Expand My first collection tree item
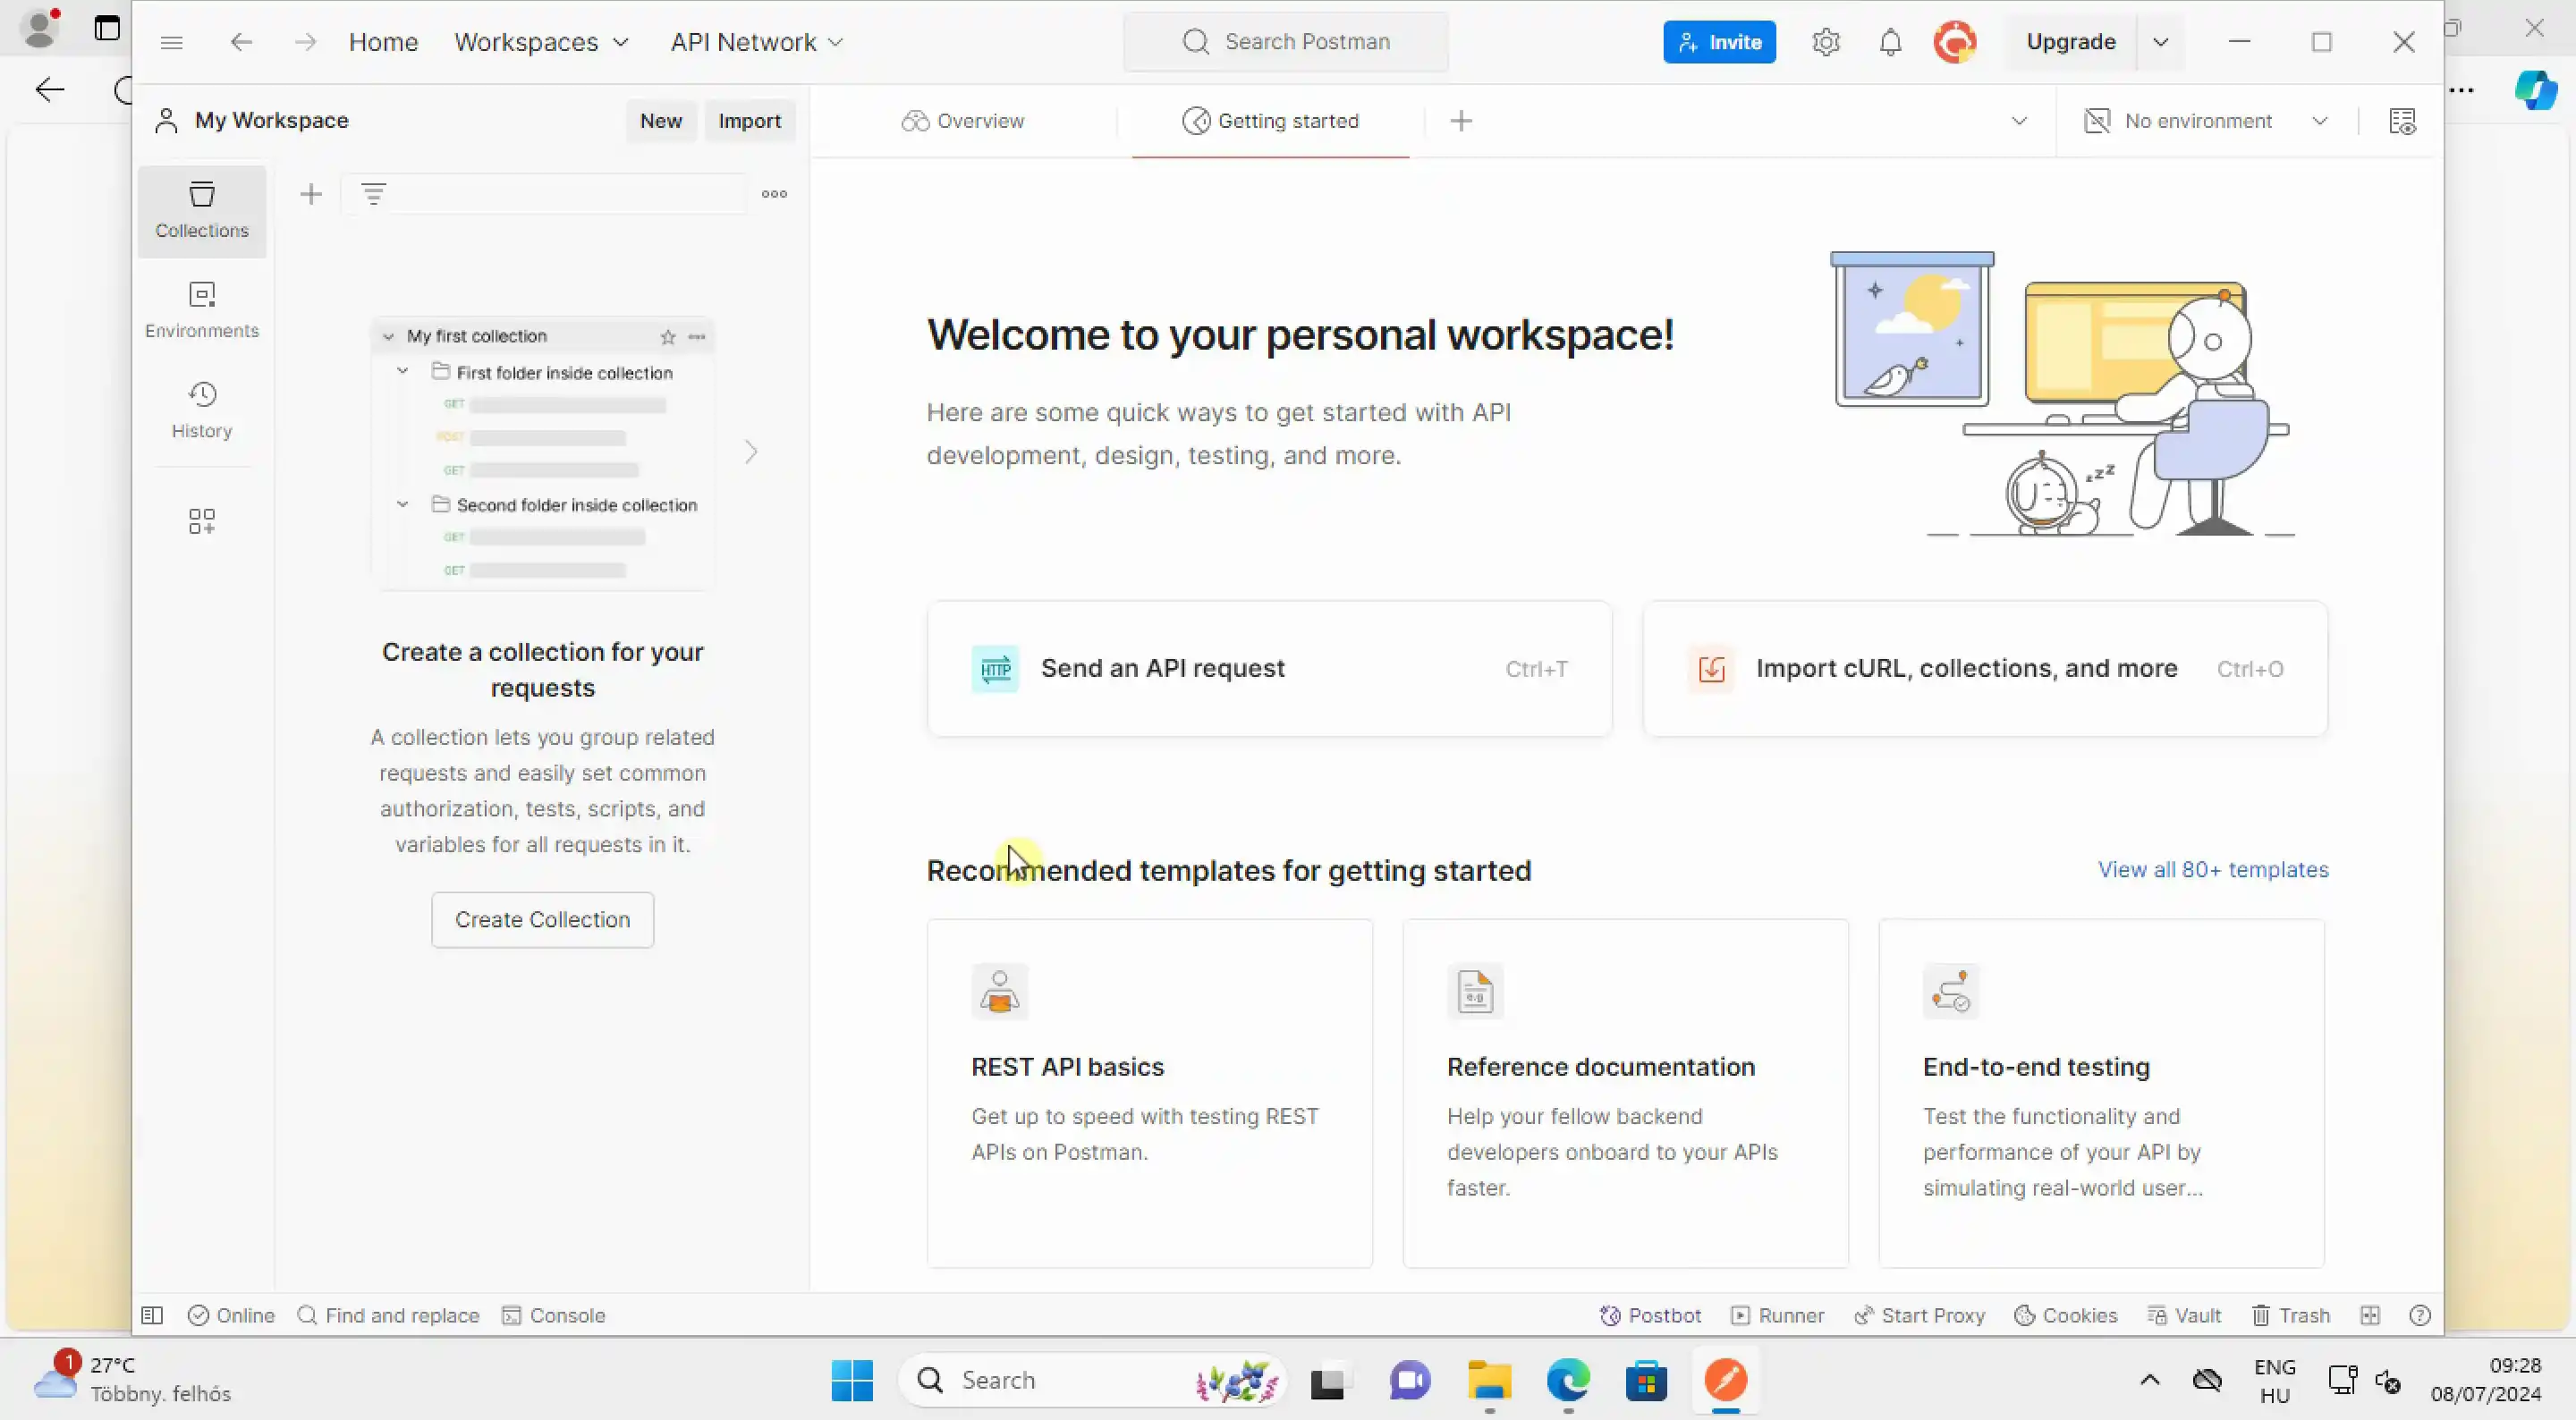This screenshot has width=2576, height=1420. pos(388,335)
